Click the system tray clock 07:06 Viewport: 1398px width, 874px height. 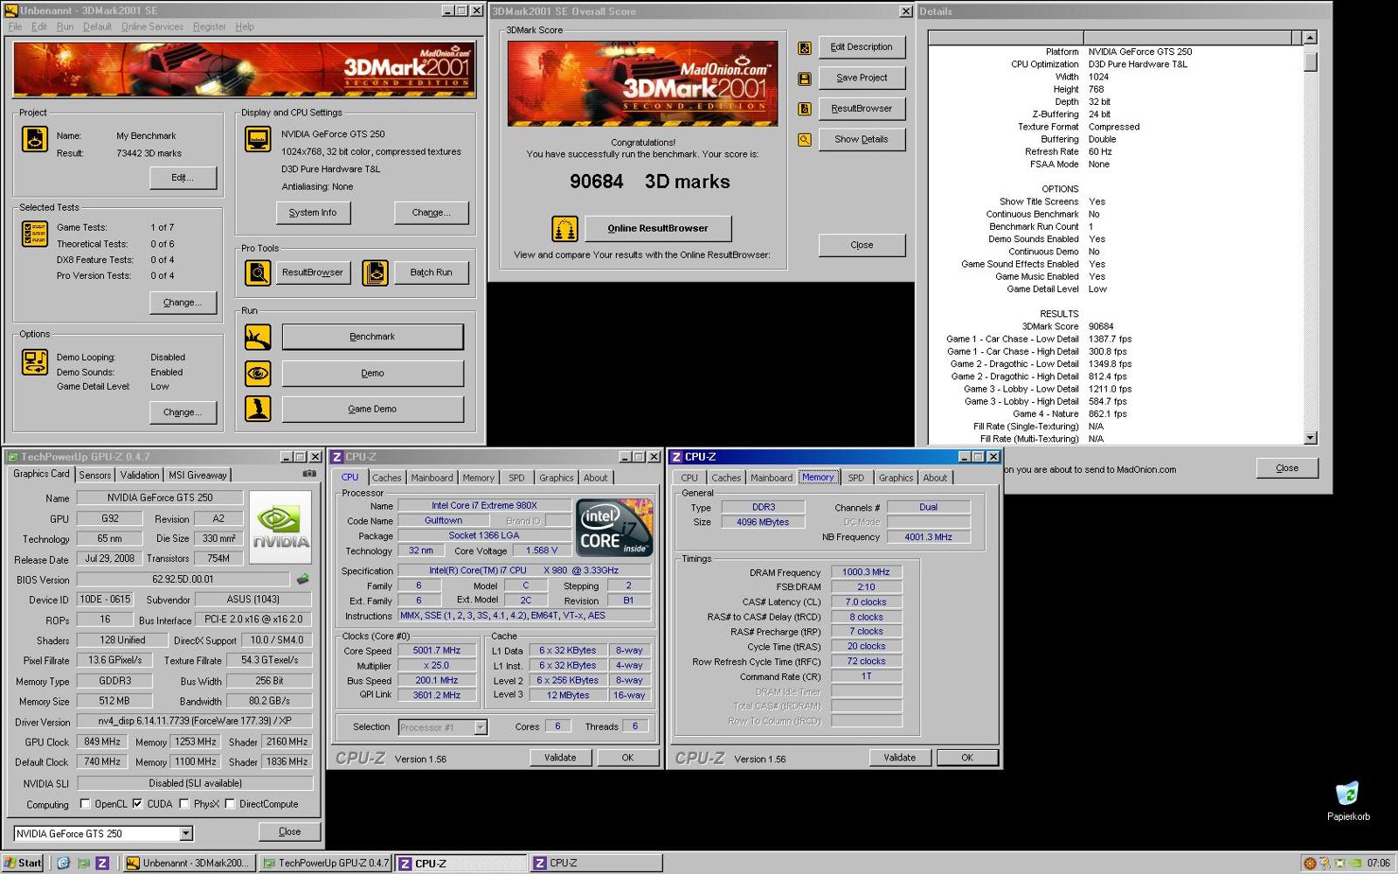coord(1378,863)
